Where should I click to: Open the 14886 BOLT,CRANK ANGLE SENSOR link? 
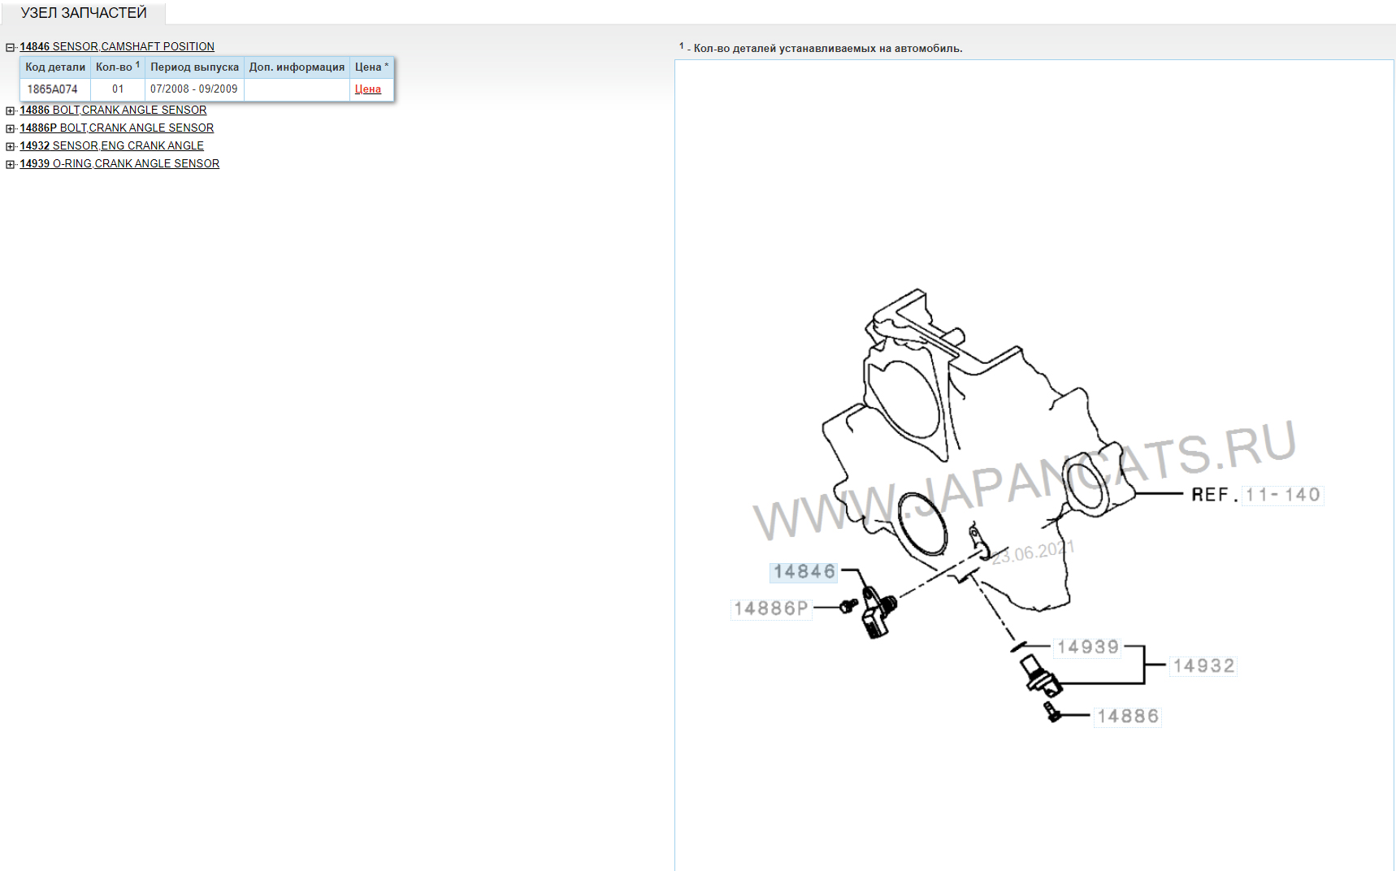(x=113, y=110)
